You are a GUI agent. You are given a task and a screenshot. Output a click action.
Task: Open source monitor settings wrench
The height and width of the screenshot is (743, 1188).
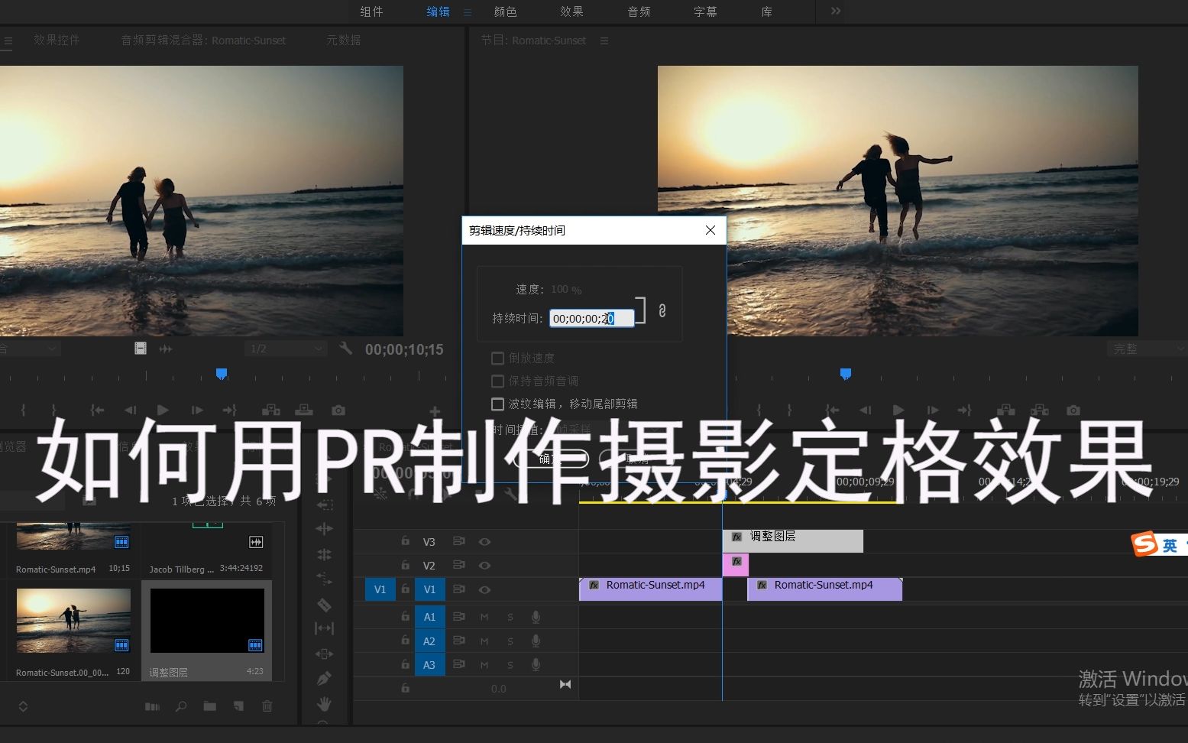coord(345,348)
